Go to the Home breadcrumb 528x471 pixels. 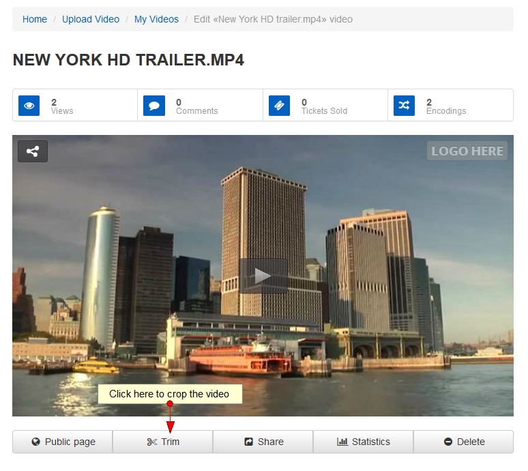[35, 19]
